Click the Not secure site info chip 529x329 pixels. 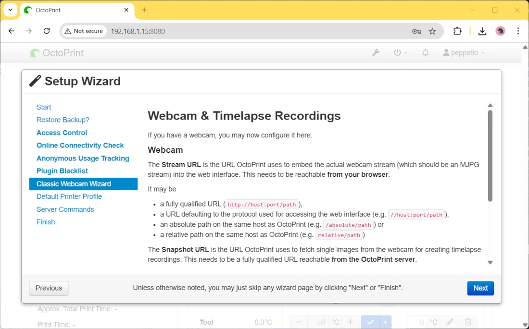pyautogui.click(x=84, y=31)
